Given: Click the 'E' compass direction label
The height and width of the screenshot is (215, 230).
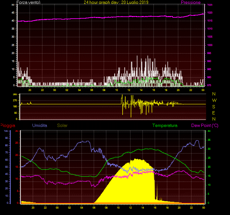Looking at the screenshot, I should coord(214,113).
